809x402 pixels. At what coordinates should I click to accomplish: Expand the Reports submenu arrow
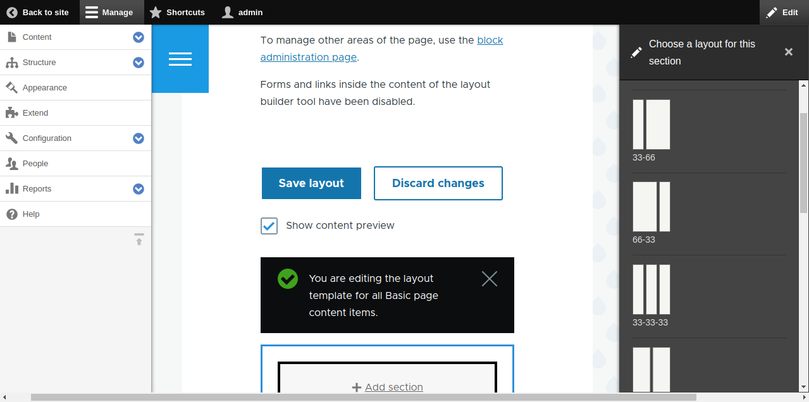pyautogui.click(x=139, y=189)
